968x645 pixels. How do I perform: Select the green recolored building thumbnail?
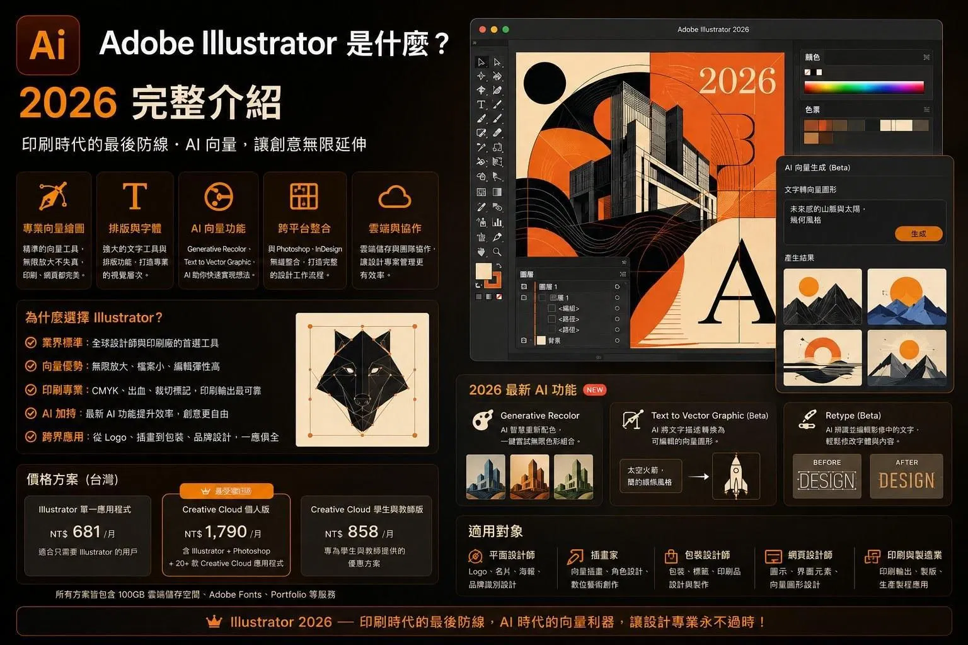click(573, 477)
